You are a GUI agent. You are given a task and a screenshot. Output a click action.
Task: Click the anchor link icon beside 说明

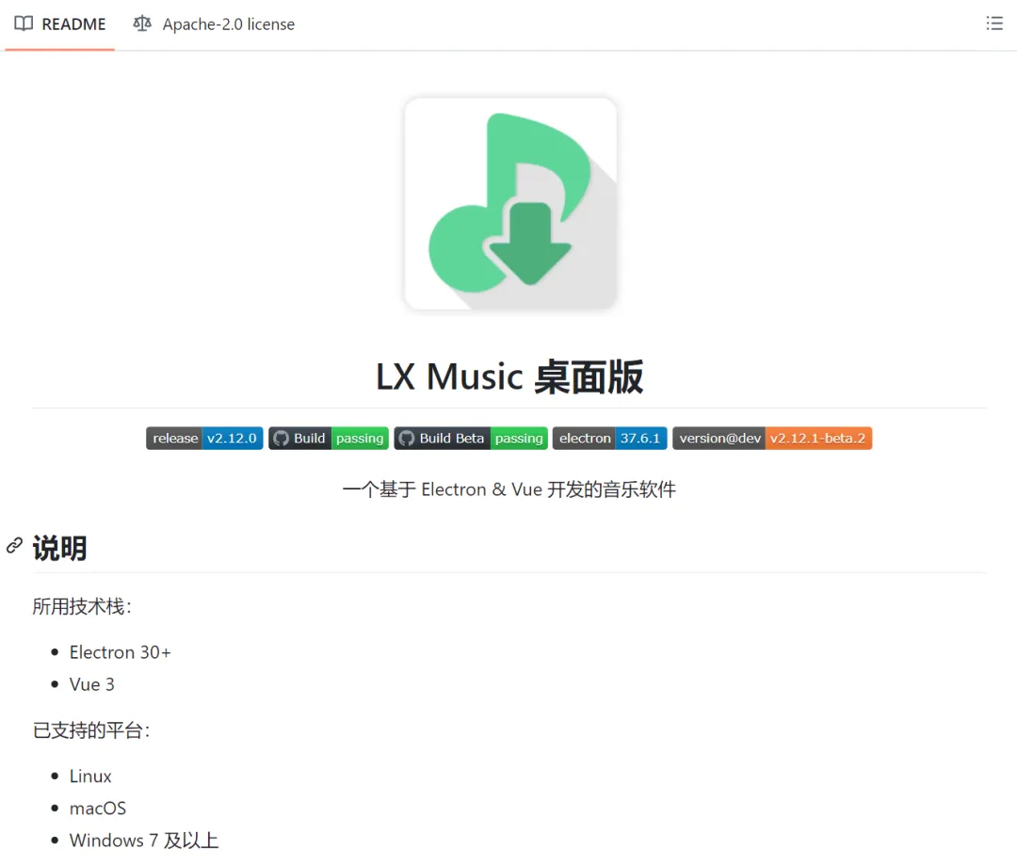pyautogui.click(x=14, y=546)
